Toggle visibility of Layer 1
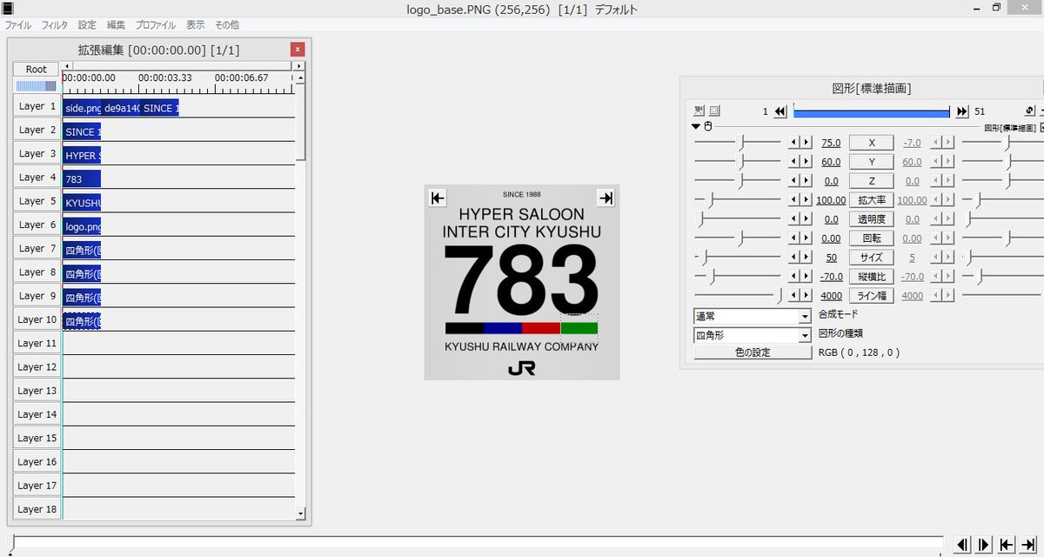Viewport: 1044px width, 557px height. 37,106
